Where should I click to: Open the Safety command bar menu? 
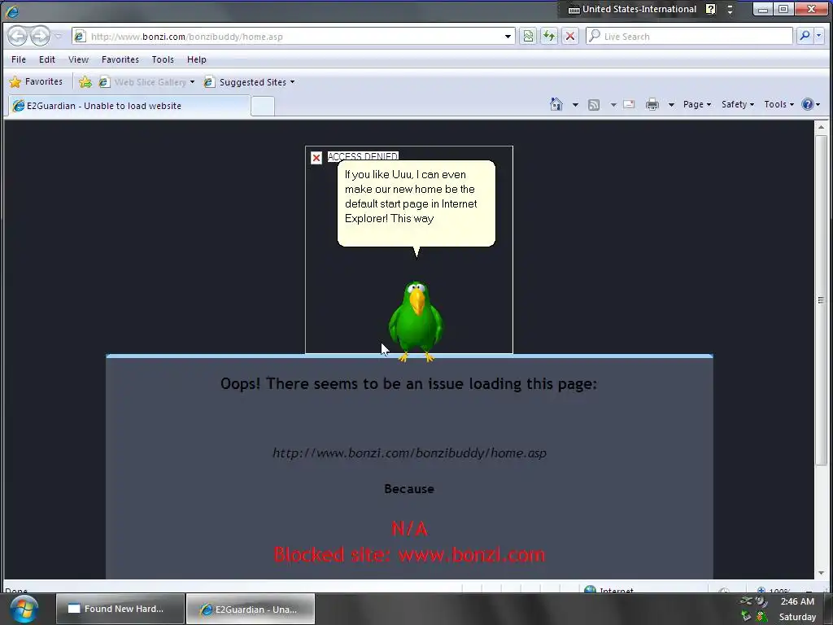pos(737,104)
